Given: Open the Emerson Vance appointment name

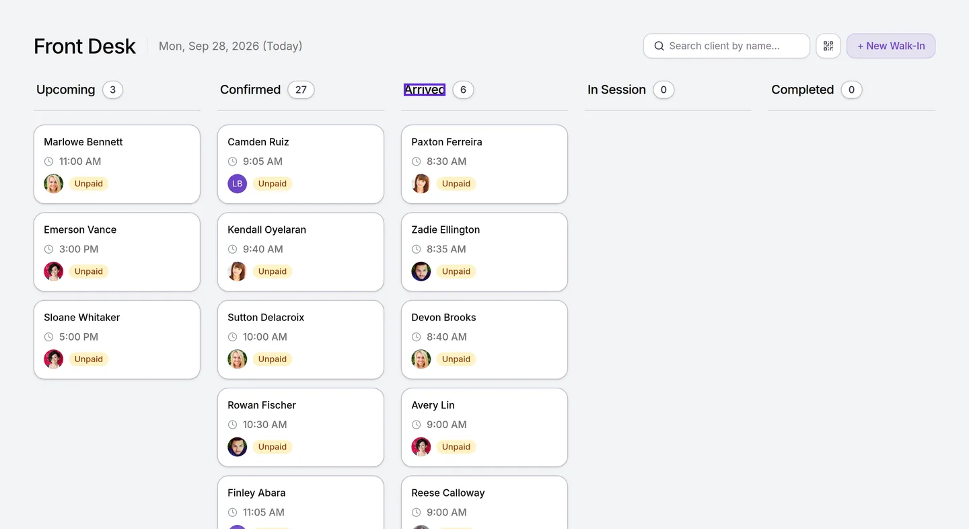Looking at the screenshot, I should pyautogui.click(x=80, y=230).
